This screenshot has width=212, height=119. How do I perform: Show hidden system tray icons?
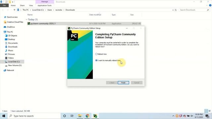click(173, 116)
